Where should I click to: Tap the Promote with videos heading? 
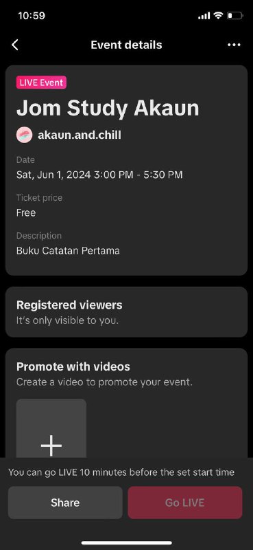pos(73,366)
